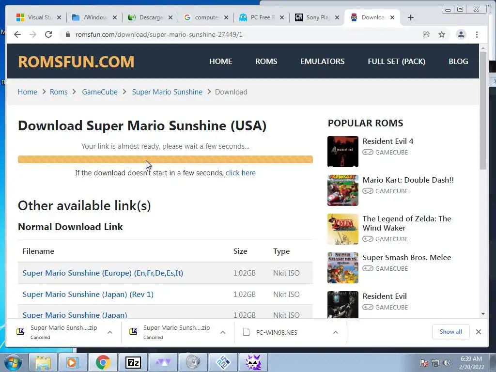Close the downloads bar

[x=478, y=332]
